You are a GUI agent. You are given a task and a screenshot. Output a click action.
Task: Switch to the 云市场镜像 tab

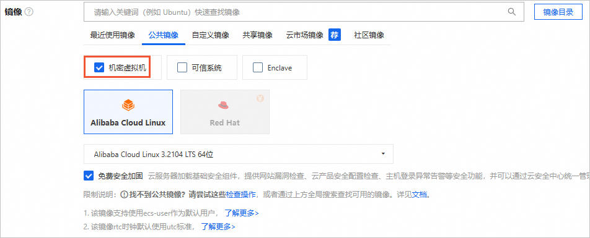(x=305, y=35)
